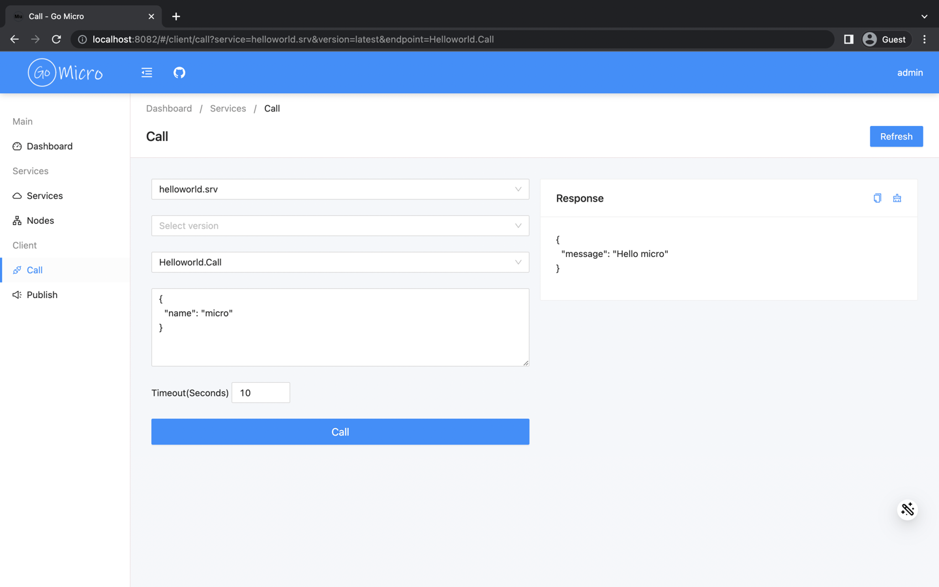The height and width of the screenshot is (587, 939).
Task: Click into the request JSON text area
Action: 340,327
